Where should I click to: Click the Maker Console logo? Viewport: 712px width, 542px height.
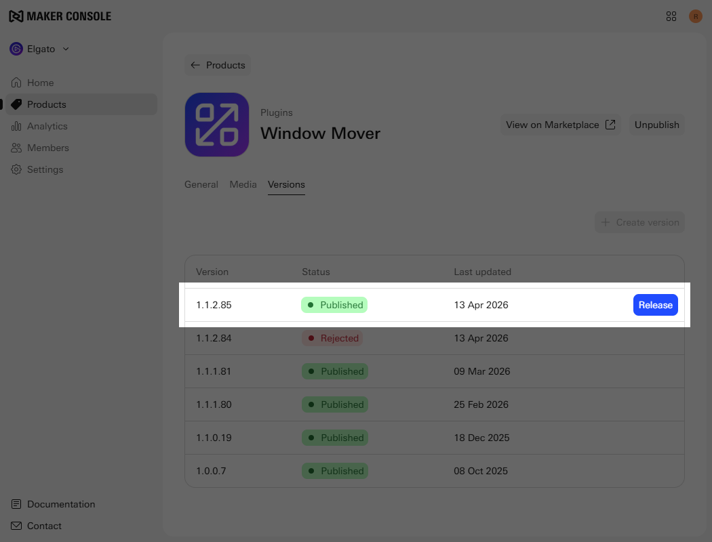click(60, 16)
